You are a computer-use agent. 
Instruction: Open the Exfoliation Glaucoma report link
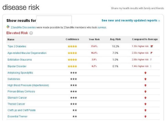click(x=20, y=60)
